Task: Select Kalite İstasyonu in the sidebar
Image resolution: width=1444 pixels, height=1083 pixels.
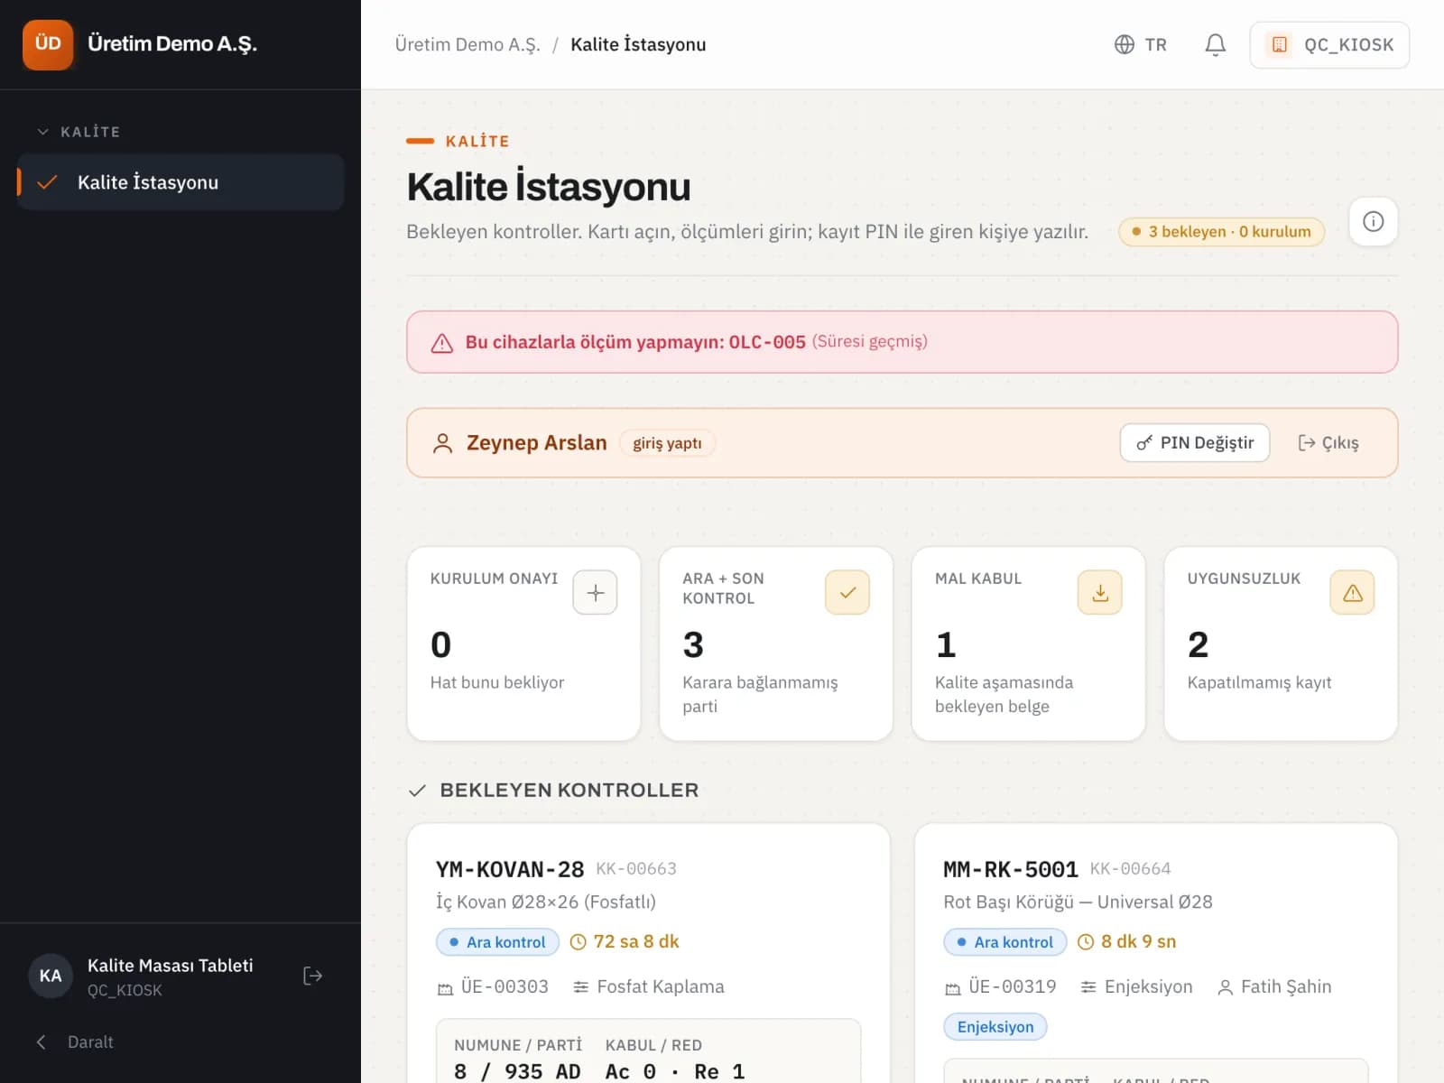Action: tap(180, 182)
